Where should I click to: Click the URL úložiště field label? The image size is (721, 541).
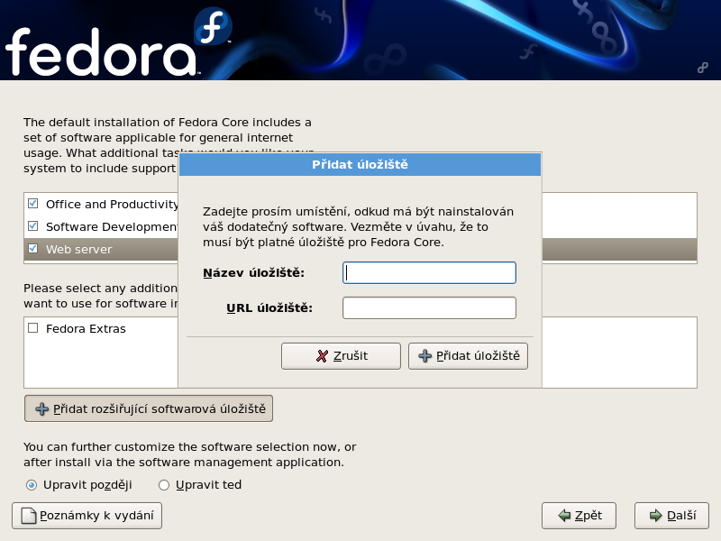click(269, 307)
